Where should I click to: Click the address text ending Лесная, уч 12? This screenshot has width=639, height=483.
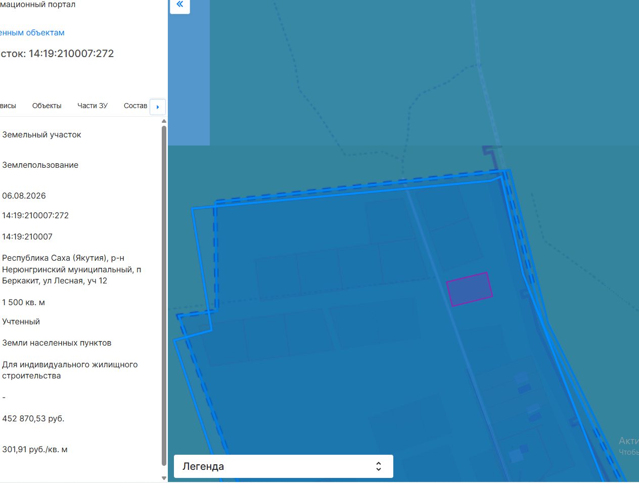click(x=72, y=269)
